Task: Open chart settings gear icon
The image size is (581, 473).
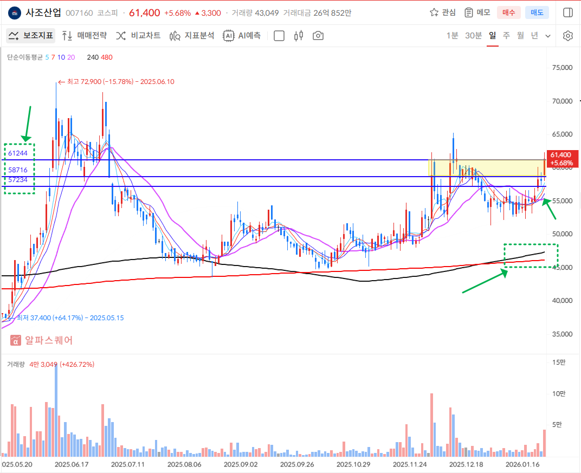Action: (x=567, y=36)
